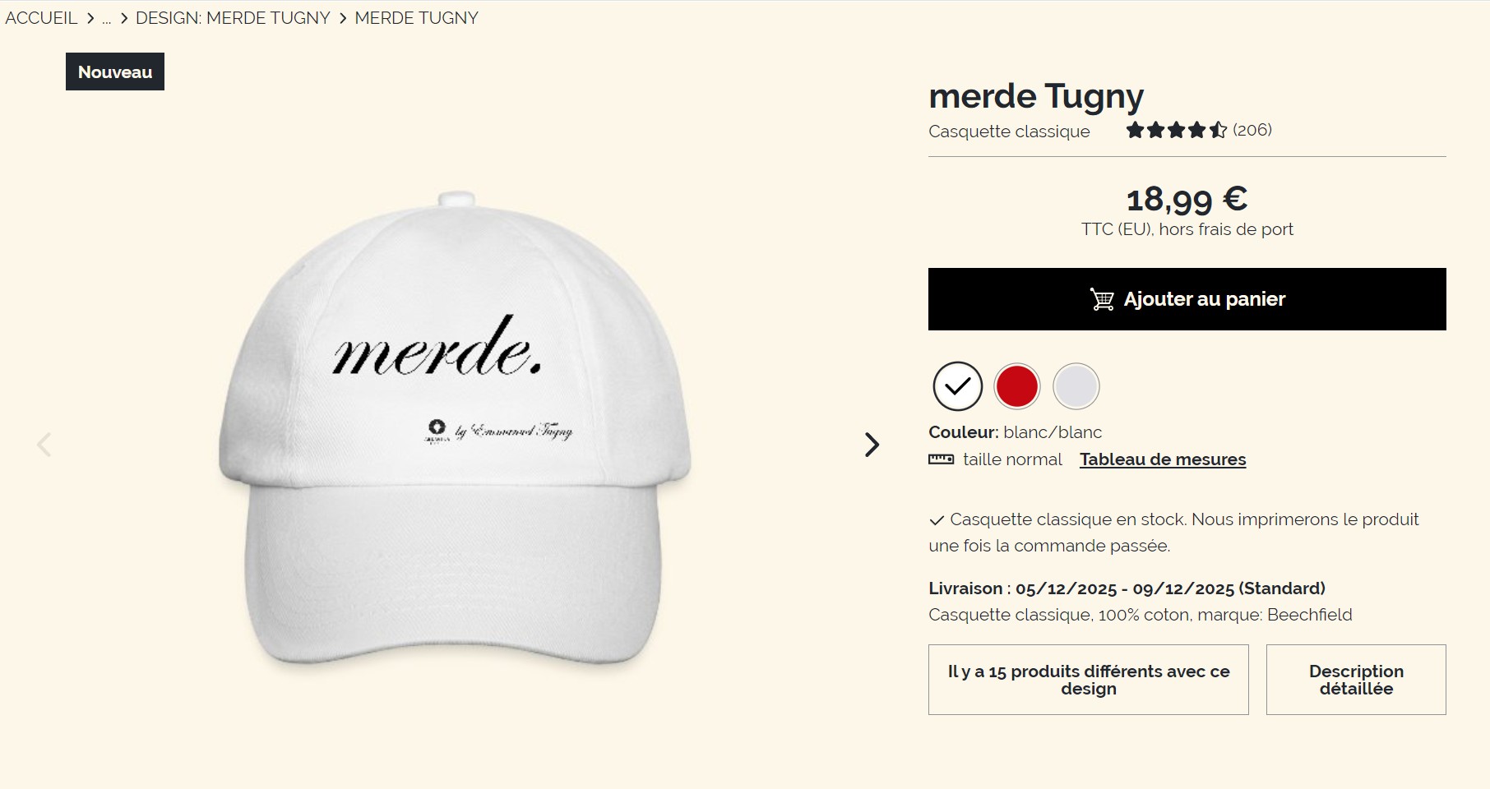Click the ruler size icon
Screen dimensions: 1490x789
tap(941, 459)
